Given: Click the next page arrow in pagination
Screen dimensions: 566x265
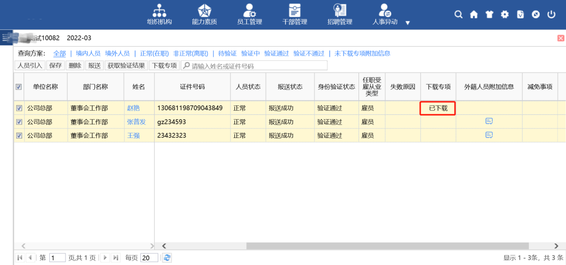Looking at the screenshot, I should click(105, 258).
